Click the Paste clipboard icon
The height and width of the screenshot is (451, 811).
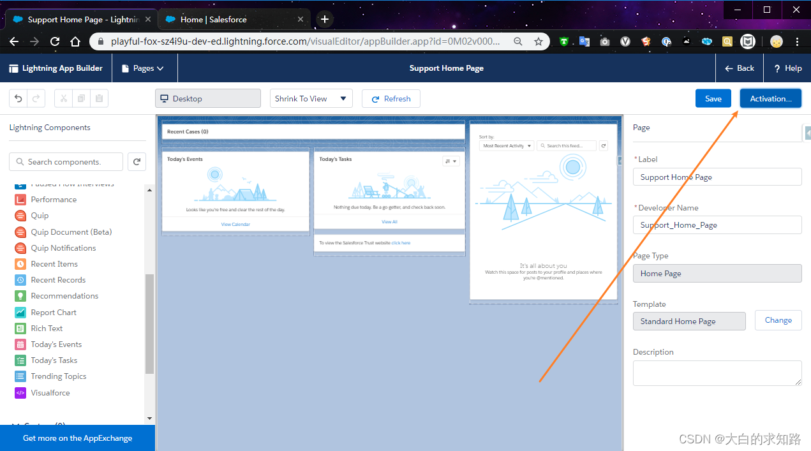coord(99,98)
